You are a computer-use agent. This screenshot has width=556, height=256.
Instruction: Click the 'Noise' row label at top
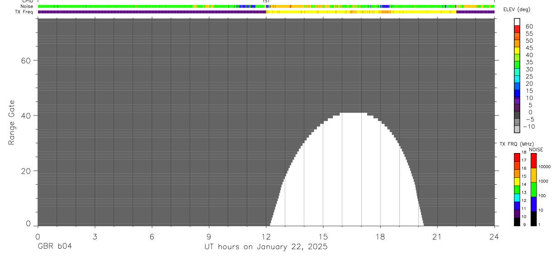27,6
